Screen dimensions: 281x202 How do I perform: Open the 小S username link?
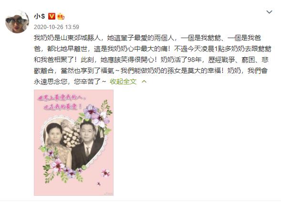40,16
